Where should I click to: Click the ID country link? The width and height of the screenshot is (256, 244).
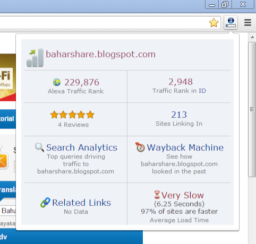tap(202, 91)
